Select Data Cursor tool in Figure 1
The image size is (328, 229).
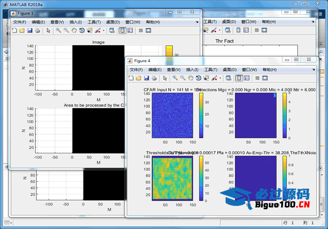coord(89,31)
